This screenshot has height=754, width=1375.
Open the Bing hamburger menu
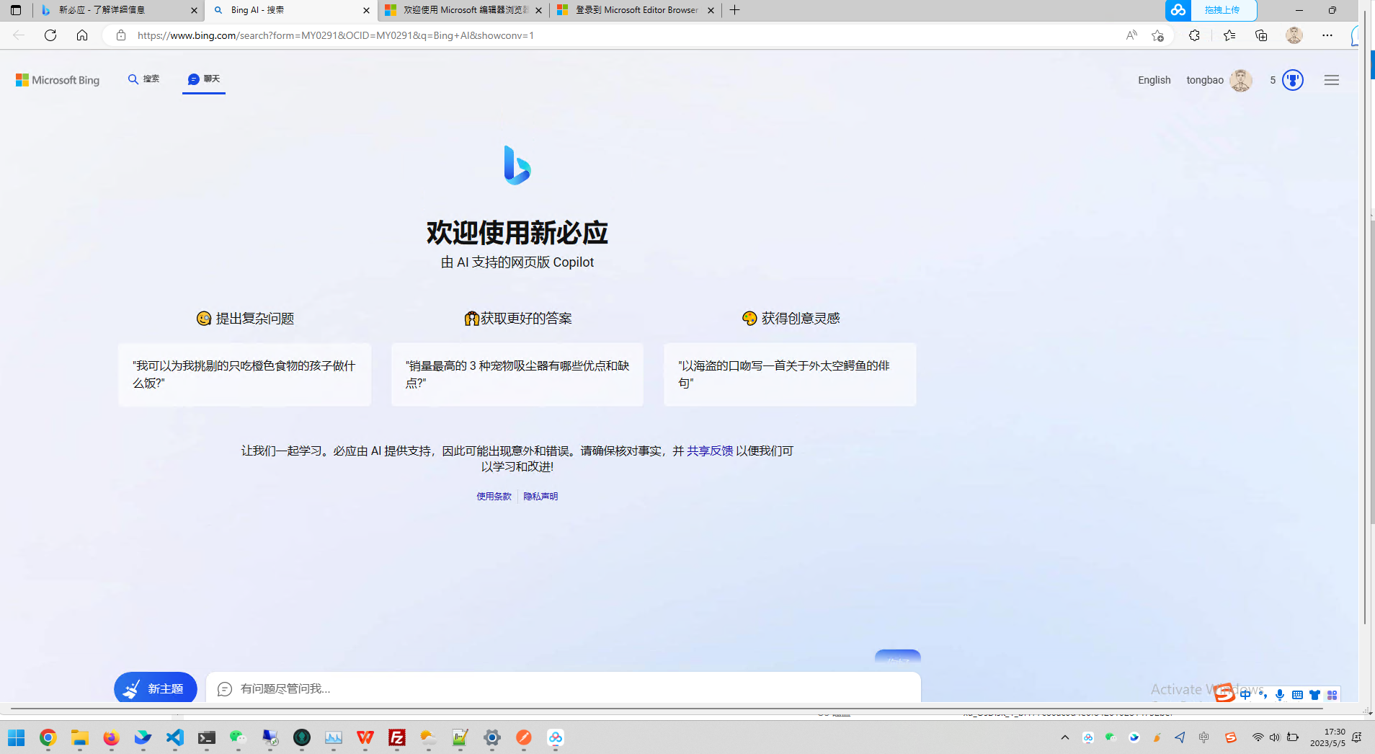[x=1331, y=80]
